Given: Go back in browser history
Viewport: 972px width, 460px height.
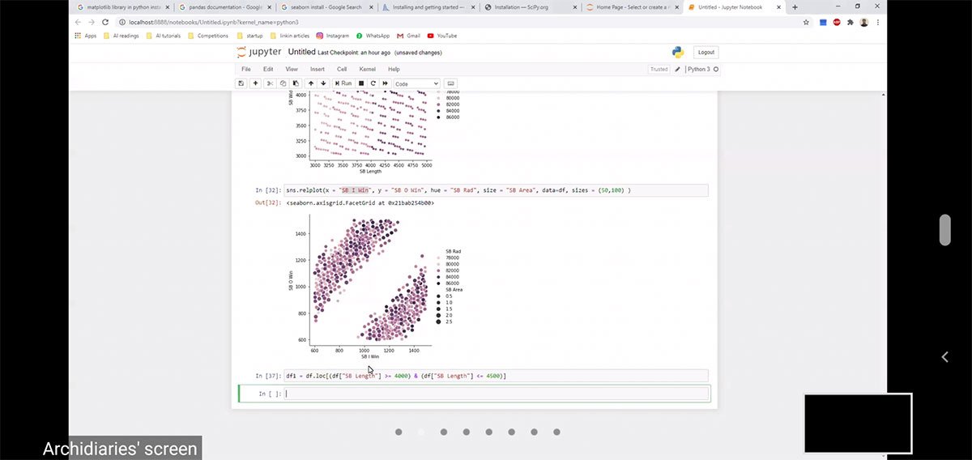Looking at the screenshot, I should coord(78,22).
